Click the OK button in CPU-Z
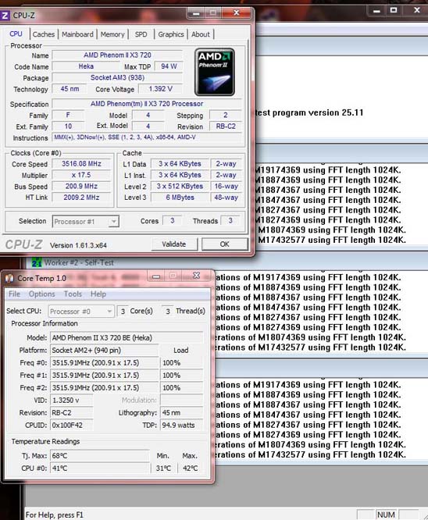This screenshot has width=428, height=520. (225, 244)
